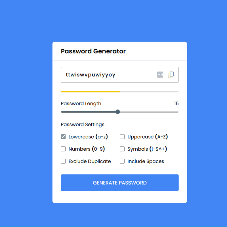The height and width of the screenshot is (227, 227).
Task: Tick the Numbers (0-9) checkbox
Action: [x=63, y=149]
